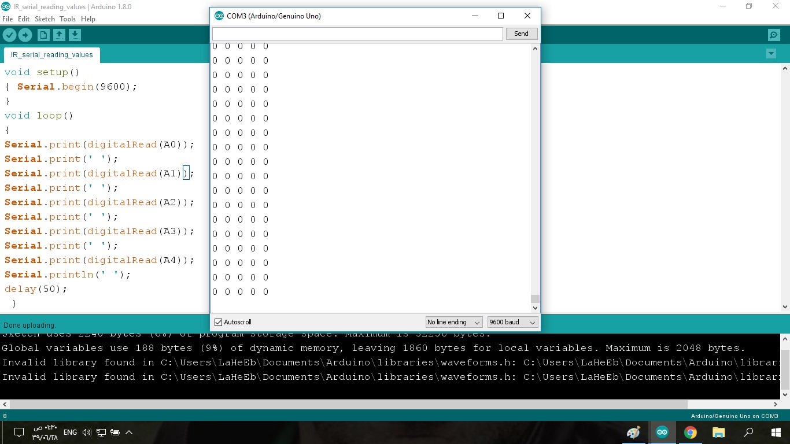Image resolution: width=790 pixels, height=444 pixels.
Task: Click the serial monitor input field
Action: (x=357, y=34)
